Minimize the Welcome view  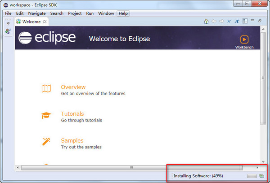point(252,20)
